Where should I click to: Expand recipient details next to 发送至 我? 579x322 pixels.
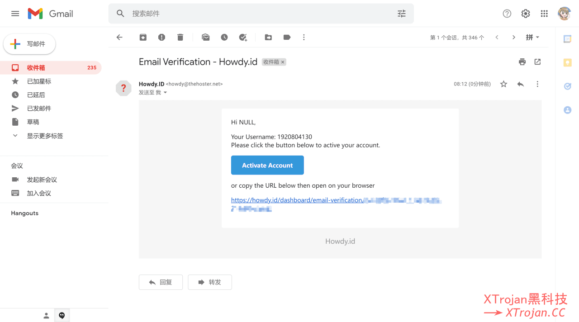tap(165, 93)
